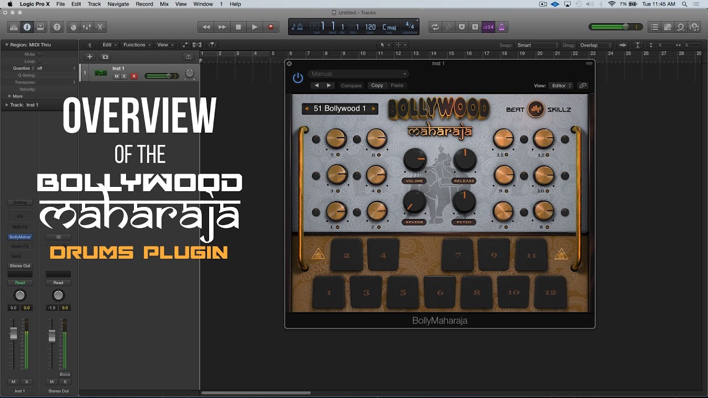Image resolution: width=708 pixels, height=398 pixels.
Task: Start playback with Play button
Action: click(x=254, y=27)
